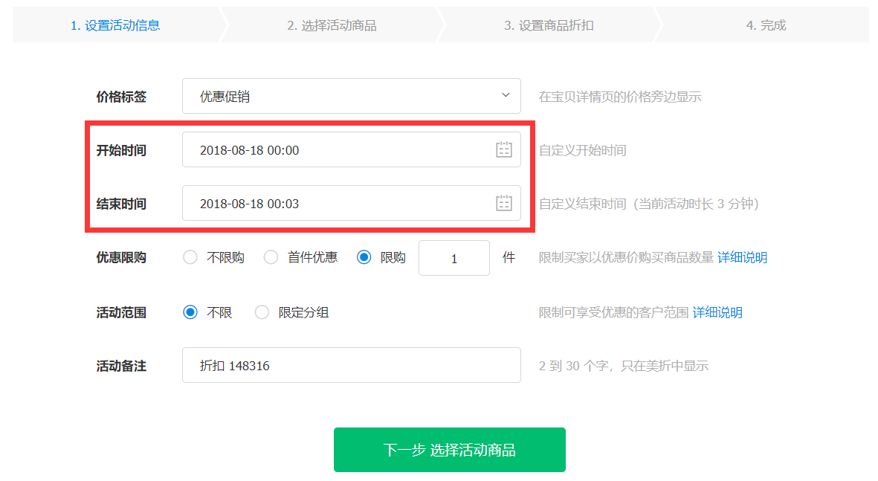
Task: Open 详细说明 link for 优惠限购
Action: 743,257
